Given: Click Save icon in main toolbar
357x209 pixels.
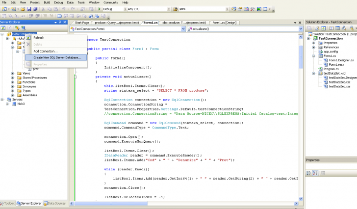Looking at the screenshot, I should [29, 9].
